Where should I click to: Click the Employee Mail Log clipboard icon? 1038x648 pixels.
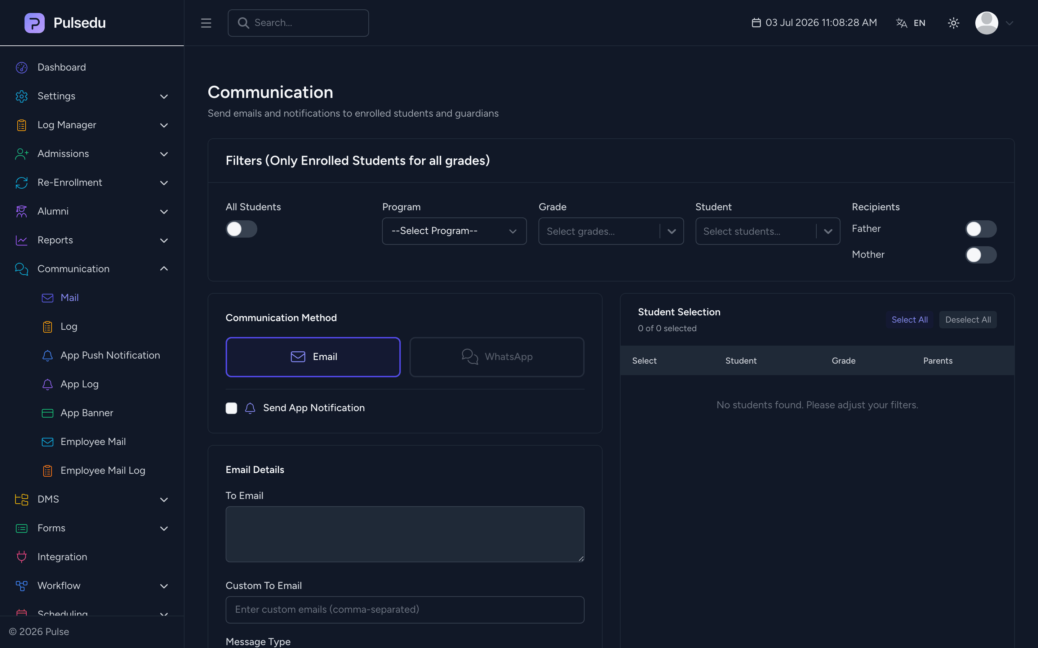pos(48,471)
